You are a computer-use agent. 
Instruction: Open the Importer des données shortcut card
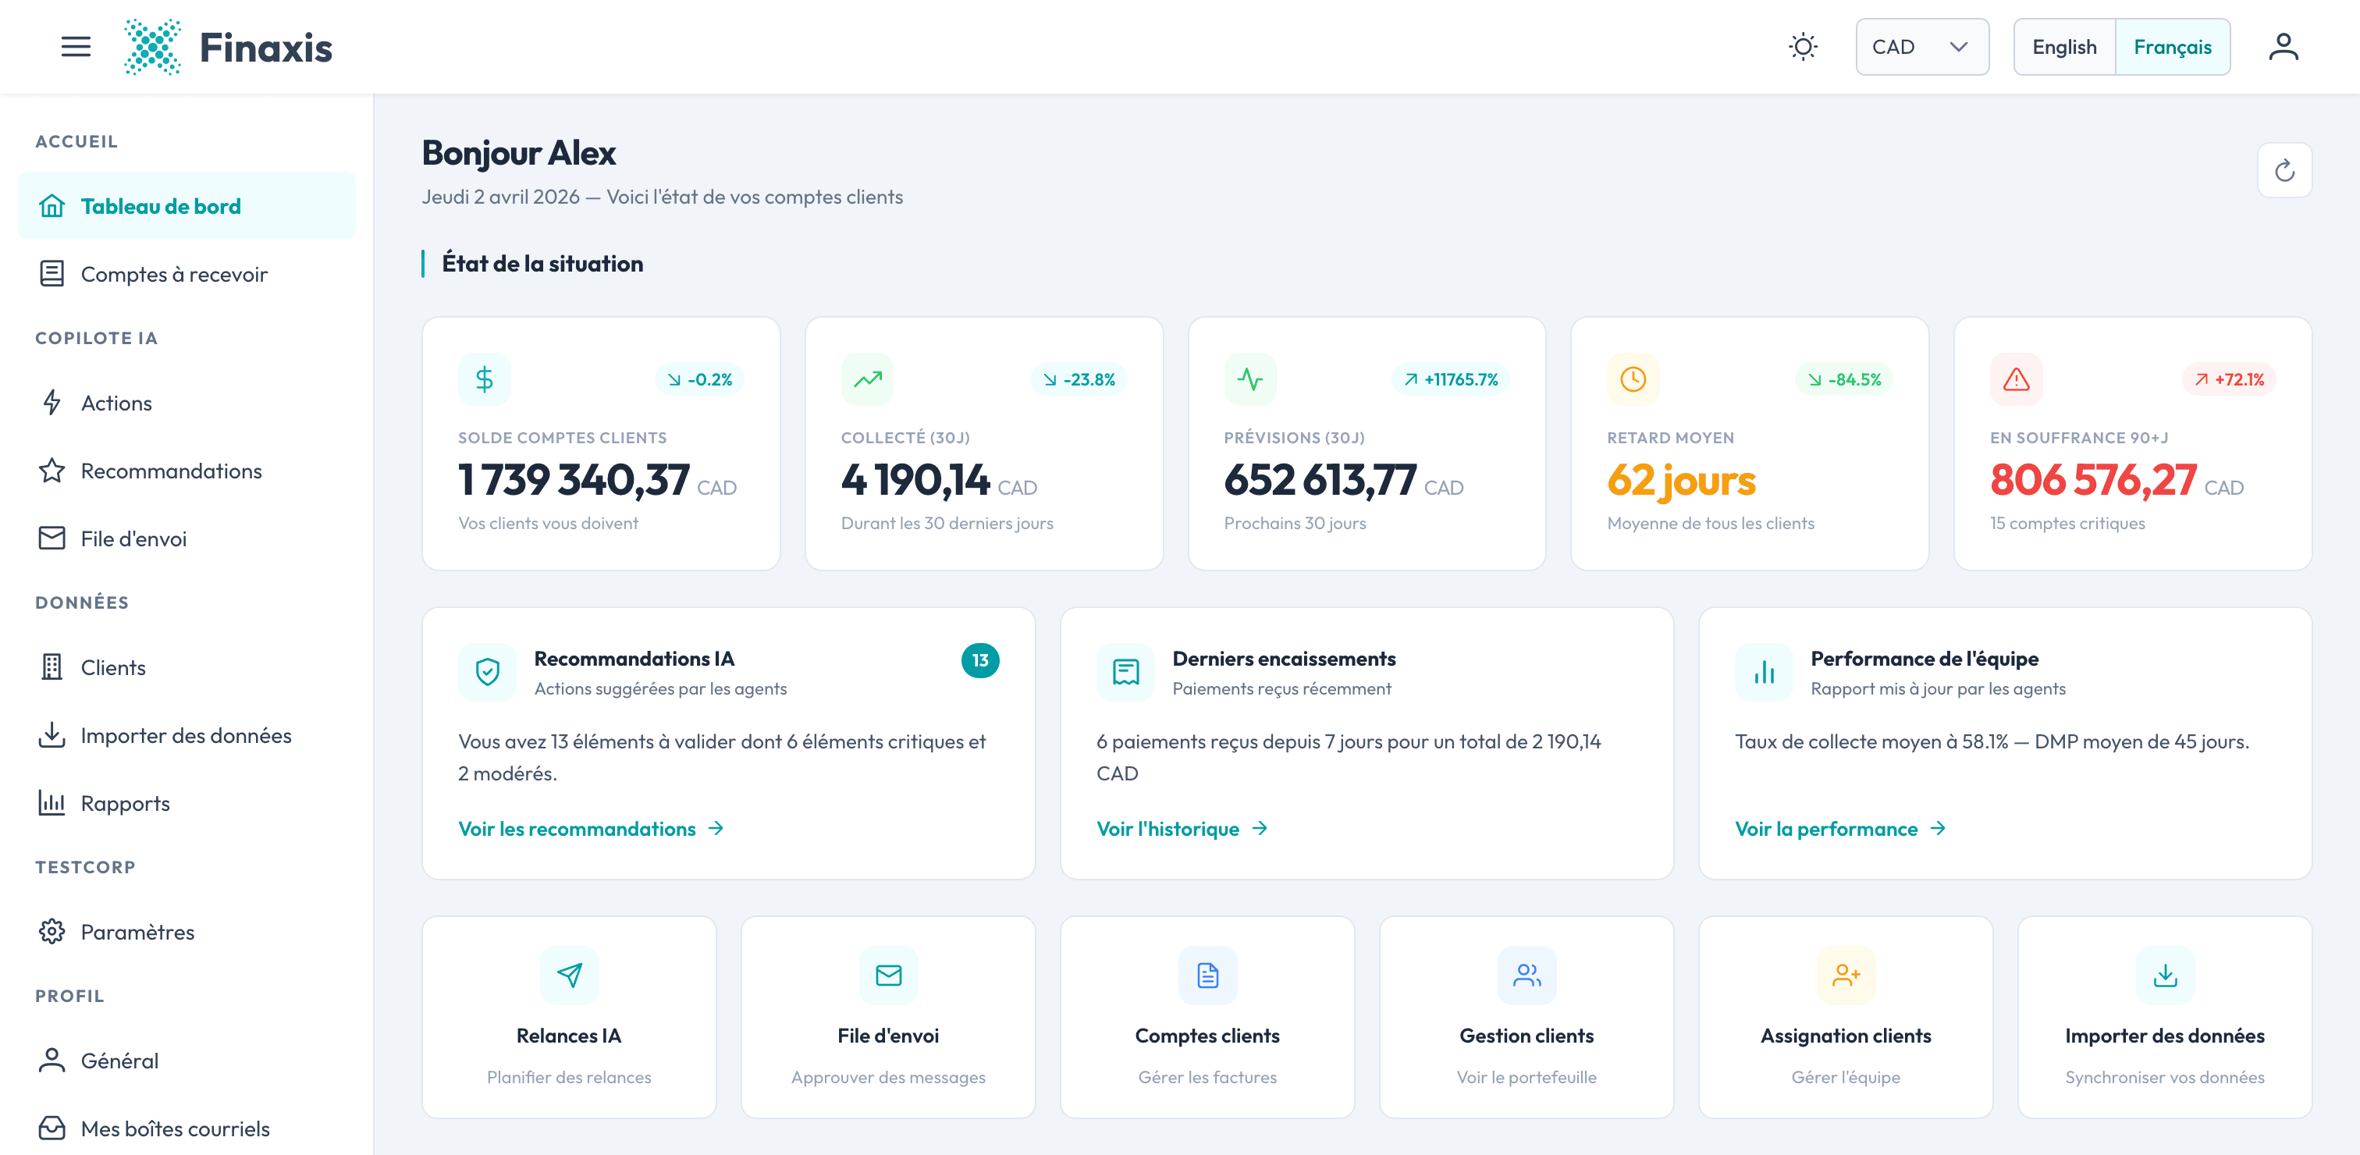pos(2164,1018)
